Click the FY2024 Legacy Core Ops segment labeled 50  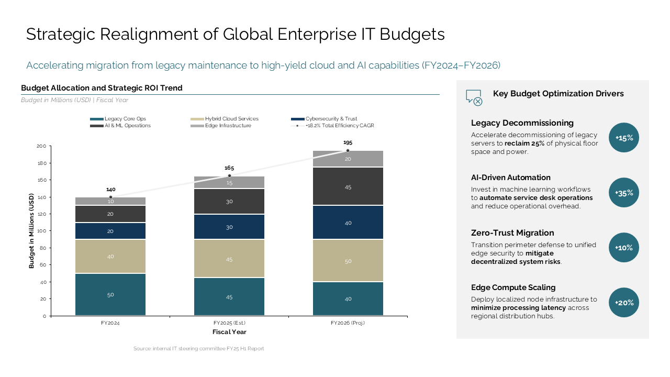tap(110, 294)
